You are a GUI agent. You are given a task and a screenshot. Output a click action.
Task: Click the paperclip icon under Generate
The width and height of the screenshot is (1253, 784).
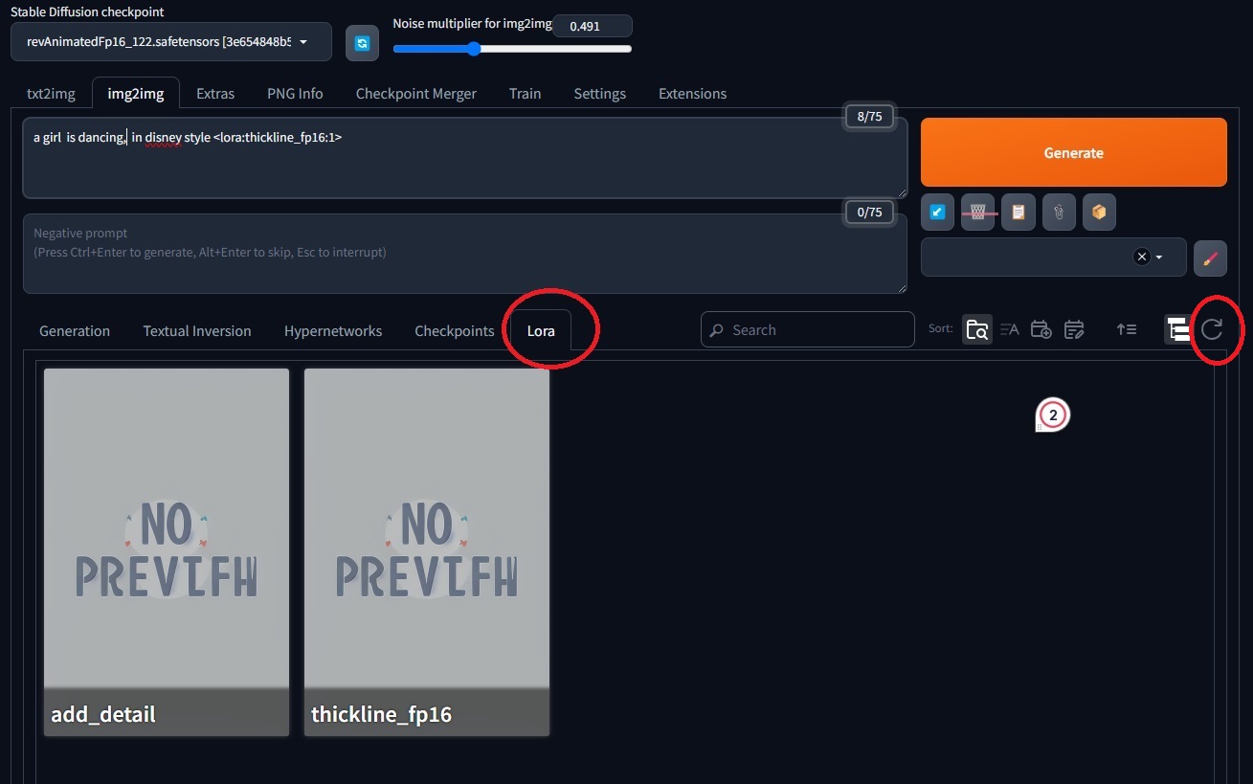click(x=1059, y=213)
